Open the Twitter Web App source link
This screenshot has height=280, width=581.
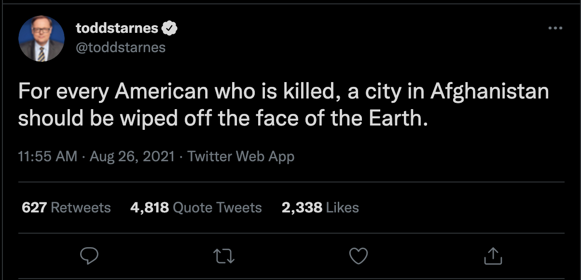(240, 156)
